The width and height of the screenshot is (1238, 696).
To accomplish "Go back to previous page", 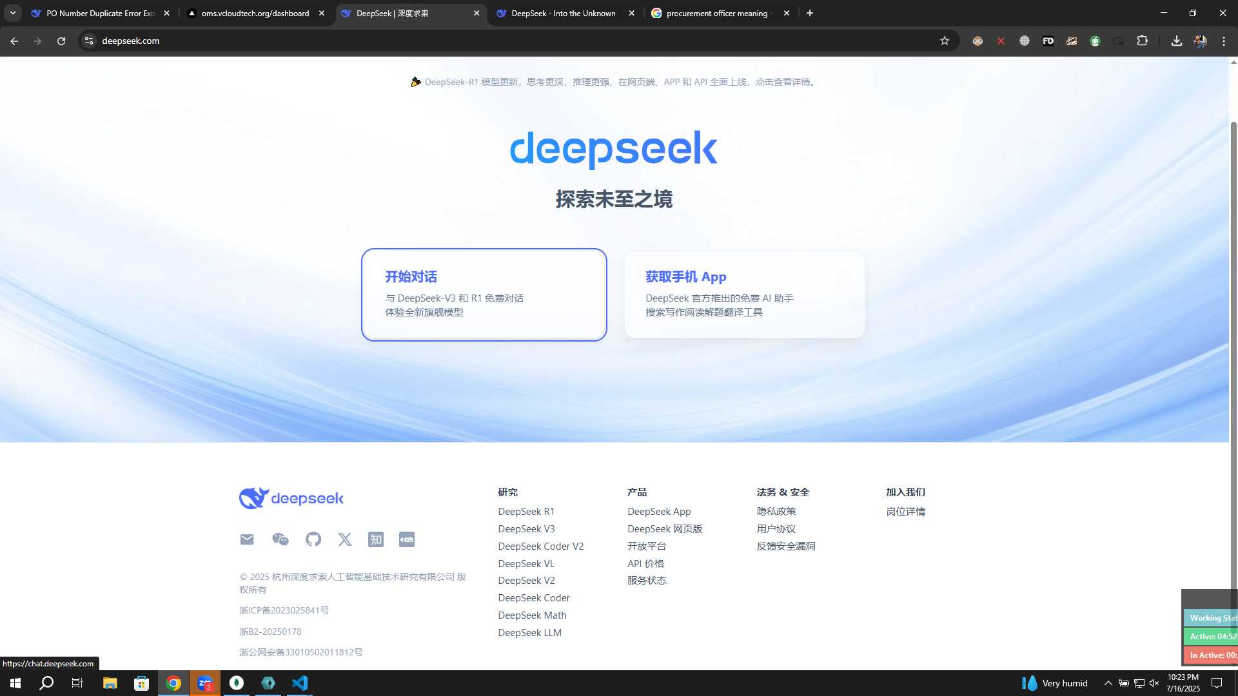I will tap(14, 41).
